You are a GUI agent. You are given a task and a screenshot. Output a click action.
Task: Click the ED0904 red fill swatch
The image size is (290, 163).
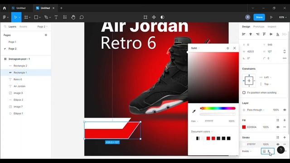tap(244, 127)
